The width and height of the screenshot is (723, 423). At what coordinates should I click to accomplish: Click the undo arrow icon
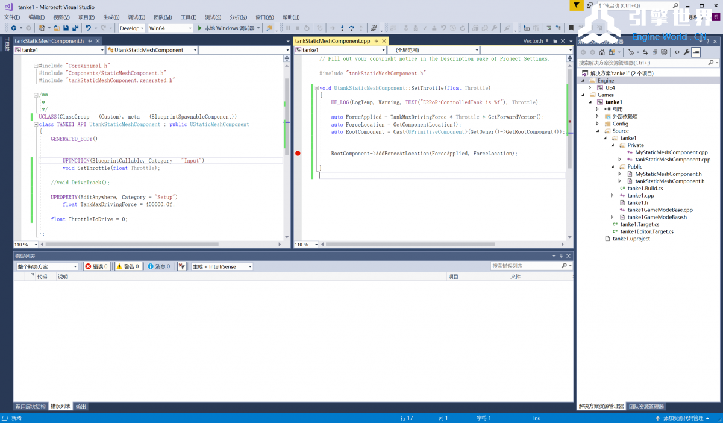pos(89,28)
